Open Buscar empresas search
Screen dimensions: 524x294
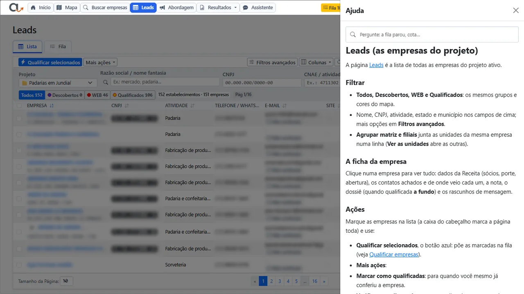pyautogui.click(x=105, y=7)
